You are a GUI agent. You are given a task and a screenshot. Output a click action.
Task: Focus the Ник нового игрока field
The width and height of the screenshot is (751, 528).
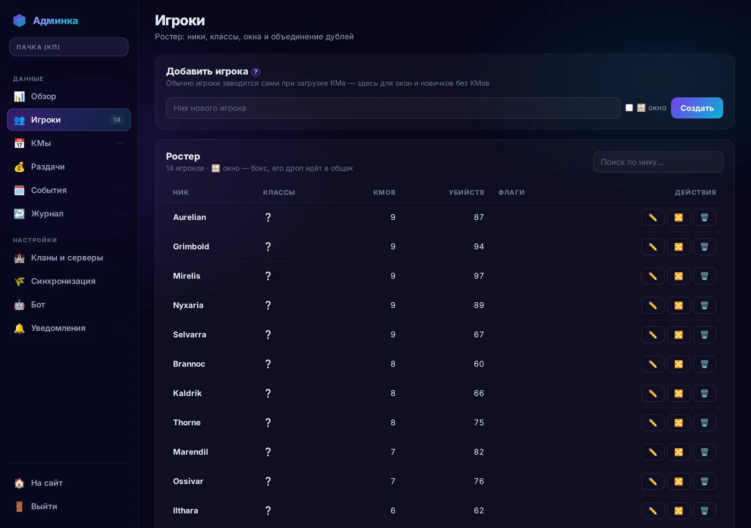coord(393,108)
